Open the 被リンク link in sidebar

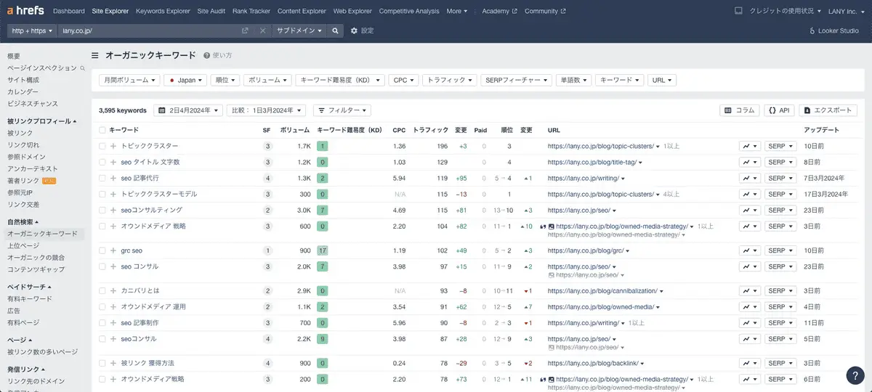(x=20, y=133)
